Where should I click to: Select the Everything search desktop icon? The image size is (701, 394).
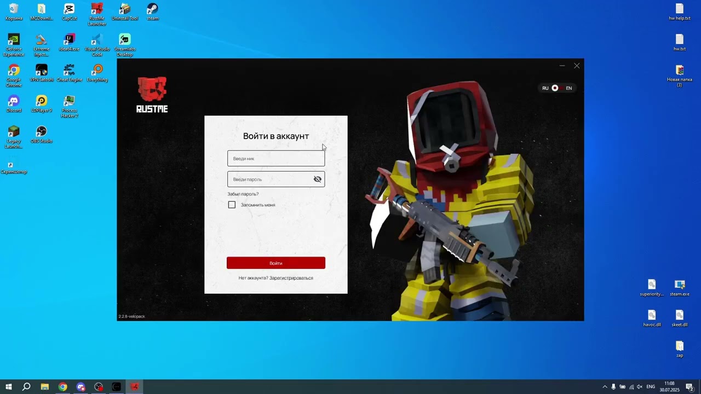(97, 73)
